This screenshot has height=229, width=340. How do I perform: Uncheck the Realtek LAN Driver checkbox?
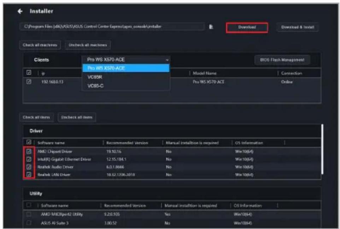29,175
